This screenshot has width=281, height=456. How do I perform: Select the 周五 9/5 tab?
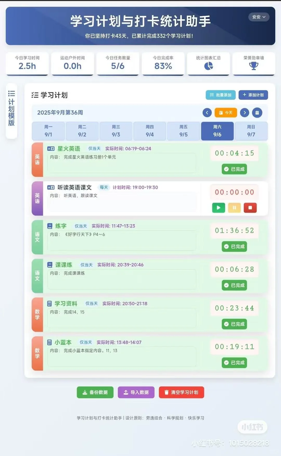tap(183, 131)
